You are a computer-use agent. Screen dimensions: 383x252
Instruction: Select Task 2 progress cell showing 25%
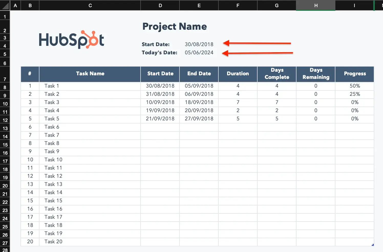point(355,94)
